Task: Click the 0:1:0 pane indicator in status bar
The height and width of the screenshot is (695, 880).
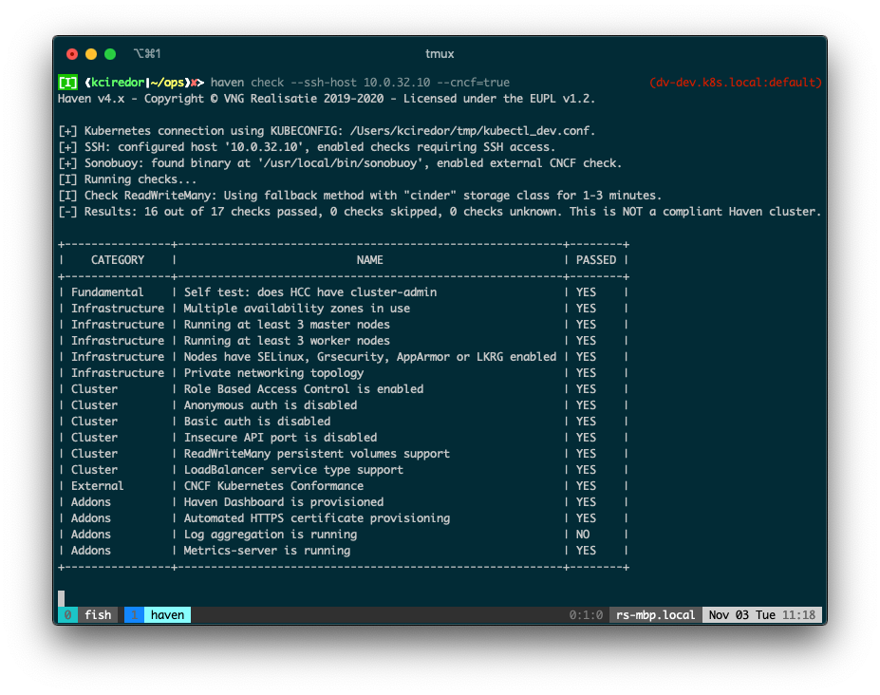Action: (587, 614)
